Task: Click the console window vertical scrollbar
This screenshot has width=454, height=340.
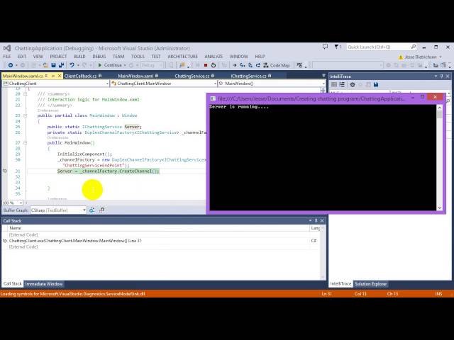Action: (440, 157)
